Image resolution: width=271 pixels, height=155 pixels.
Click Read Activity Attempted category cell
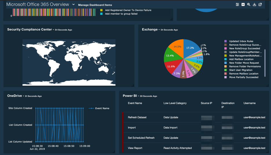[x=178, y=148]
